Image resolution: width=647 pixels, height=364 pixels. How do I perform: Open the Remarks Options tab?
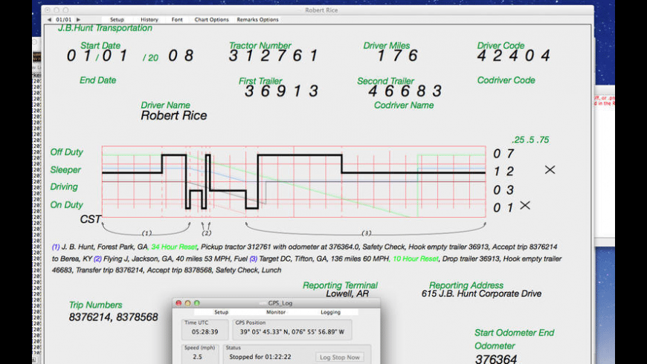tap(257, 19)
